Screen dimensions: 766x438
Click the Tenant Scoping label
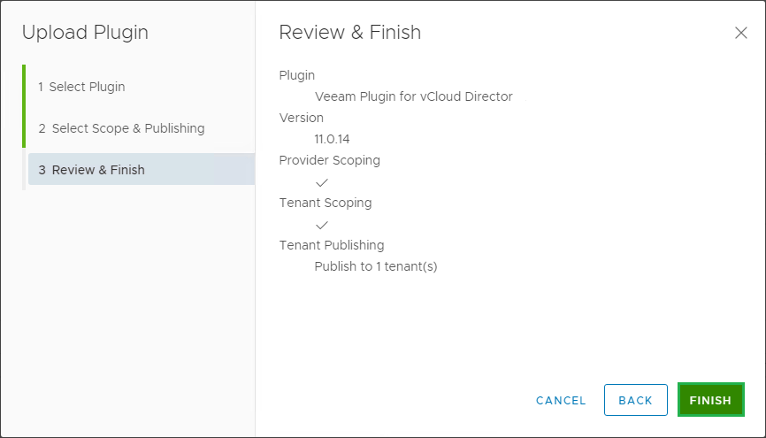(325, 203)
